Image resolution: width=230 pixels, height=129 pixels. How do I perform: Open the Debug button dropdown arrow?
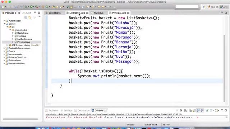click(x=28, y=7)
